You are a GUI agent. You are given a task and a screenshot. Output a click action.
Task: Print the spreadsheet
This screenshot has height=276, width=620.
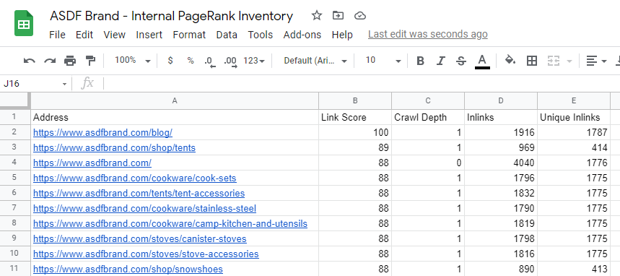point(70,61)
